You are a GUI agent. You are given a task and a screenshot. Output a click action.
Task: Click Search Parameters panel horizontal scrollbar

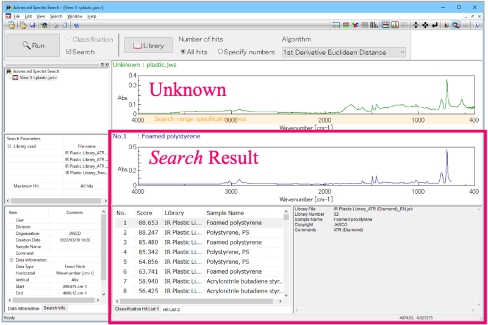56,201
